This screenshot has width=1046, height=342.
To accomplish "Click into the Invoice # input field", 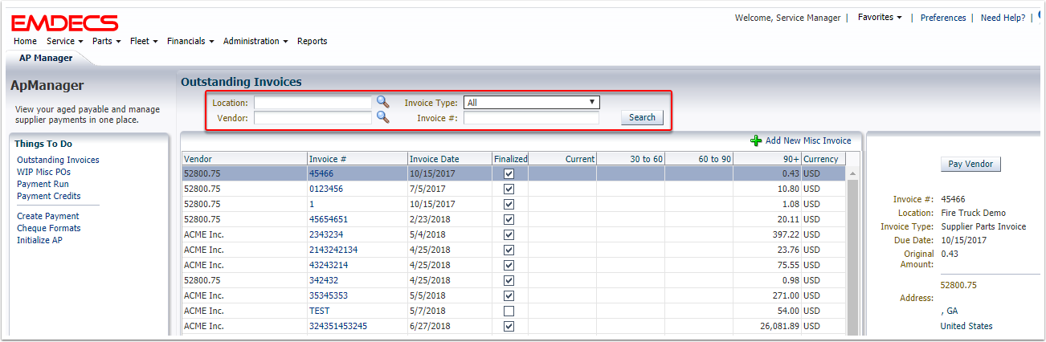I will click(x=531, y=118).
